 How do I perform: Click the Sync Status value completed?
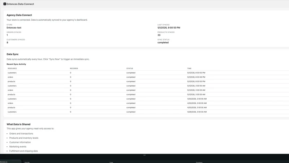(163, 42)
